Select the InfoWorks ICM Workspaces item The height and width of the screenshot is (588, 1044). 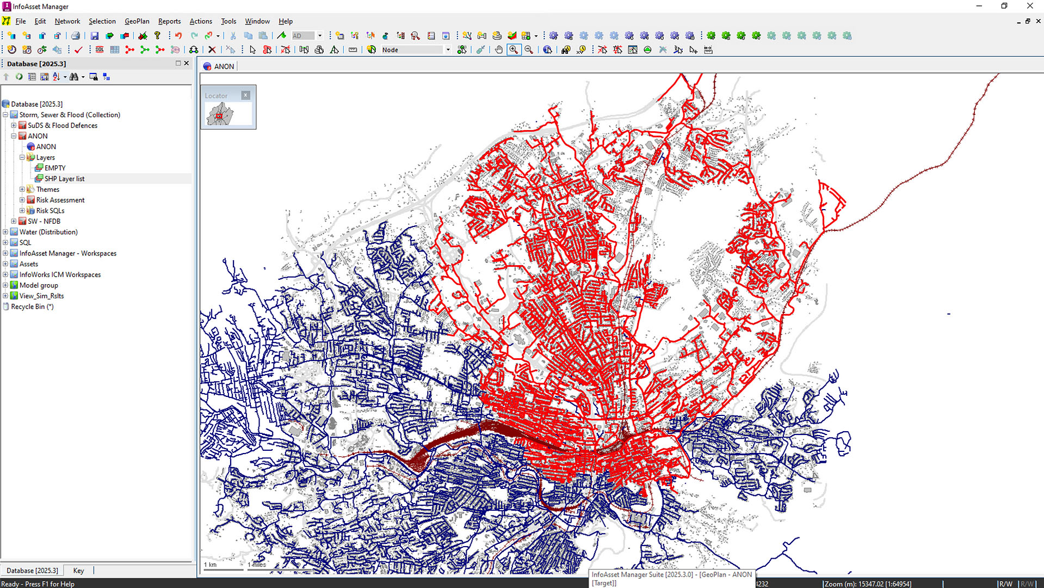pyautogui.click(x=60, y=275)
